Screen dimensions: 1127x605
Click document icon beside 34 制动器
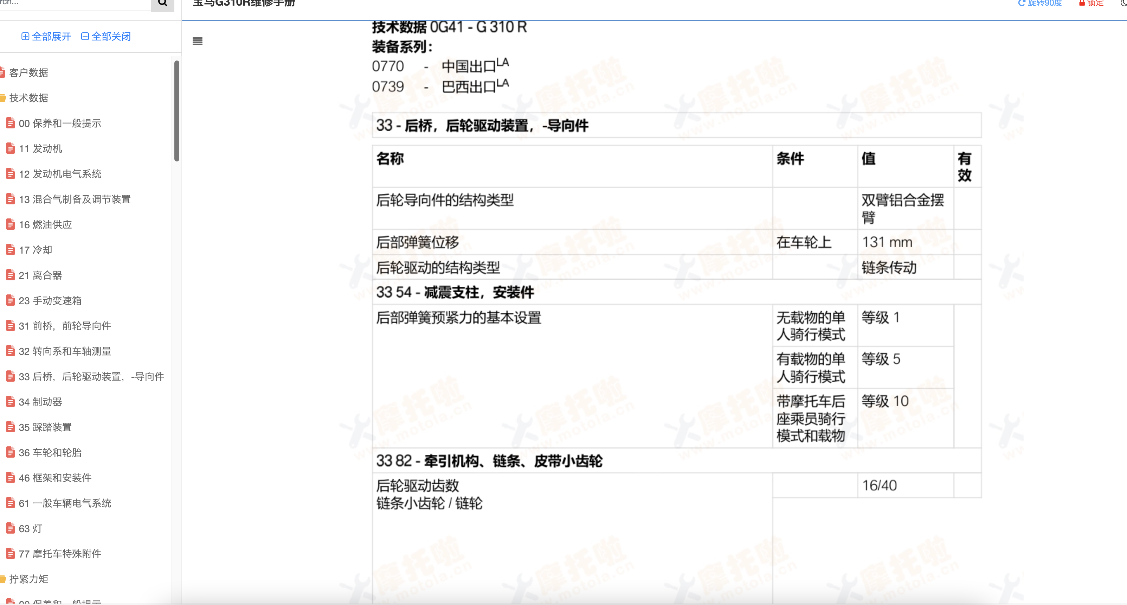pos(11,402)
